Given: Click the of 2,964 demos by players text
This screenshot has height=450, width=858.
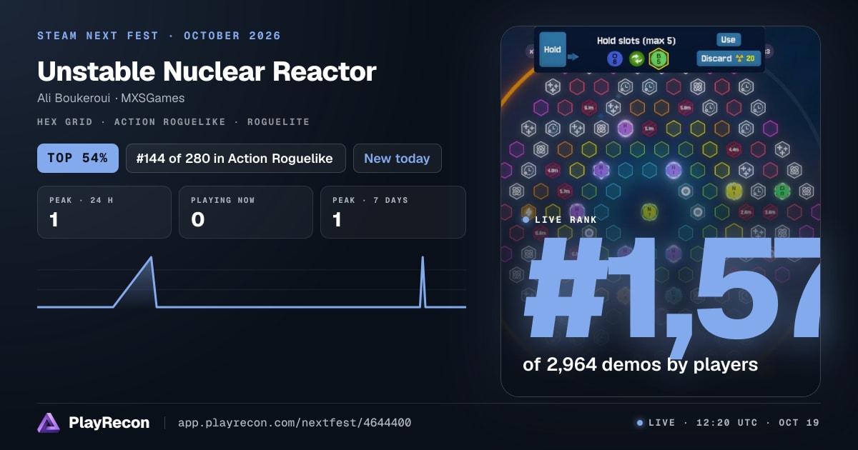Looking at the screenshot, I should pyautogui.click(x=640, y=364).
